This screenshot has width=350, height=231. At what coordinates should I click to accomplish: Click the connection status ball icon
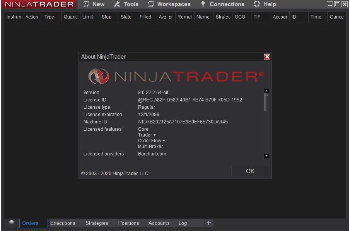pyautogui.click(x=11, y=223)
